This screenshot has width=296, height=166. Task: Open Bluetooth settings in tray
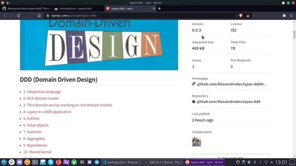point(255,162)
